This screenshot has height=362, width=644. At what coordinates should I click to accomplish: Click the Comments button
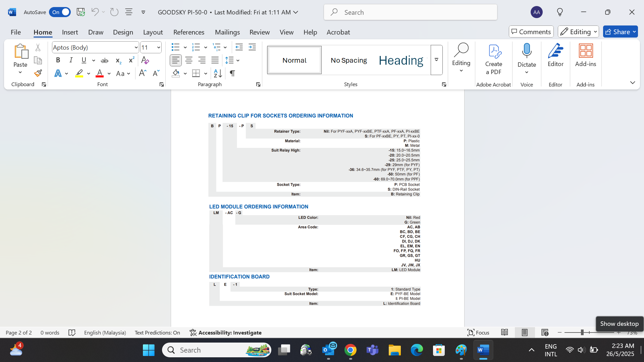coord(531,32)
